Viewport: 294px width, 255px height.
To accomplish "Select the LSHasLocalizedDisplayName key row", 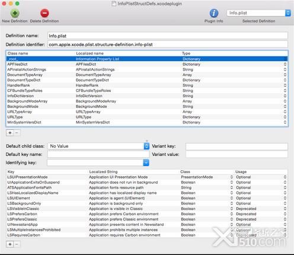I will pyautogui.click(x=147, y=193).
